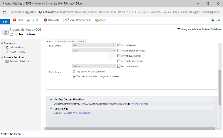Enable the Record status changes checkbox

(119, 50)
